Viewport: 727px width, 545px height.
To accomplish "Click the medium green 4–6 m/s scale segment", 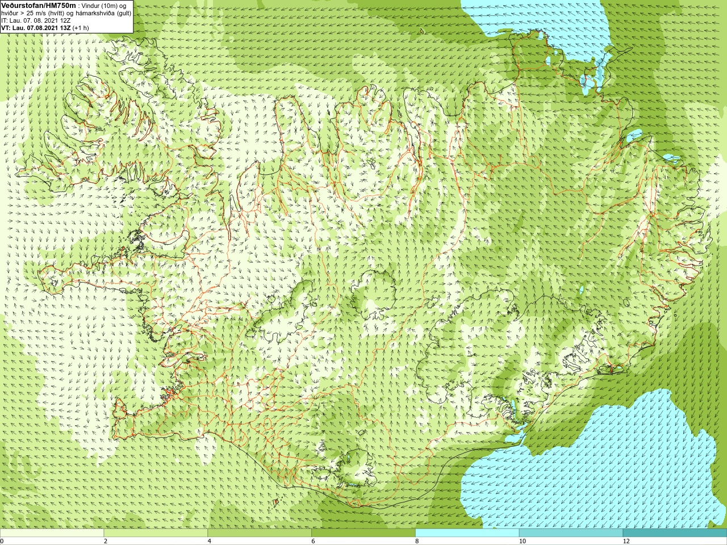I will 260,533.
